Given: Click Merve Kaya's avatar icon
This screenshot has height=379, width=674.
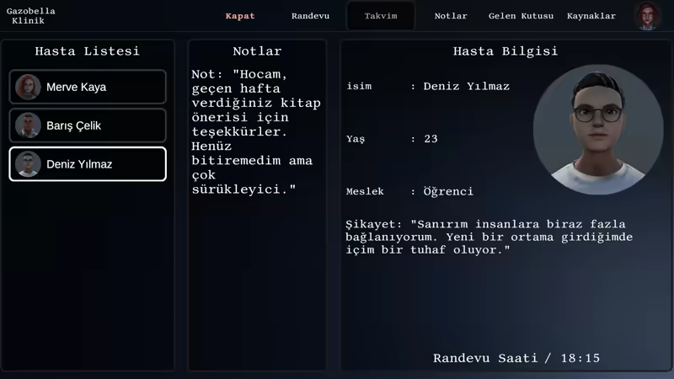Looking at the screenshot, I should click(28, 87).
